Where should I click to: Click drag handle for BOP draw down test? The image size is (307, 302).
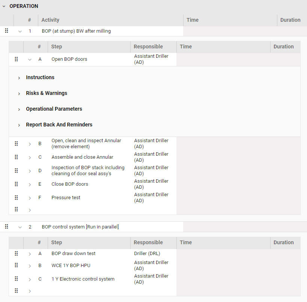[x=16, y=254]
